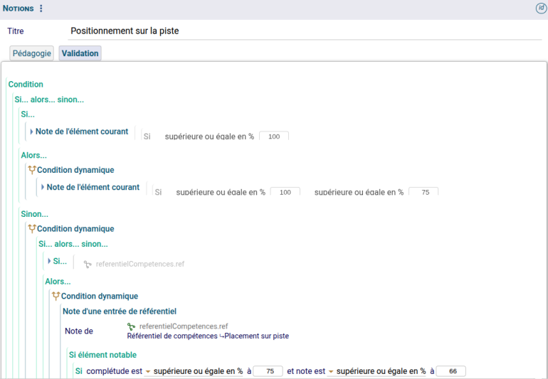
Task: Click the first Condition dynamique branch icon under Alors
Action: [x=32, y=170]
